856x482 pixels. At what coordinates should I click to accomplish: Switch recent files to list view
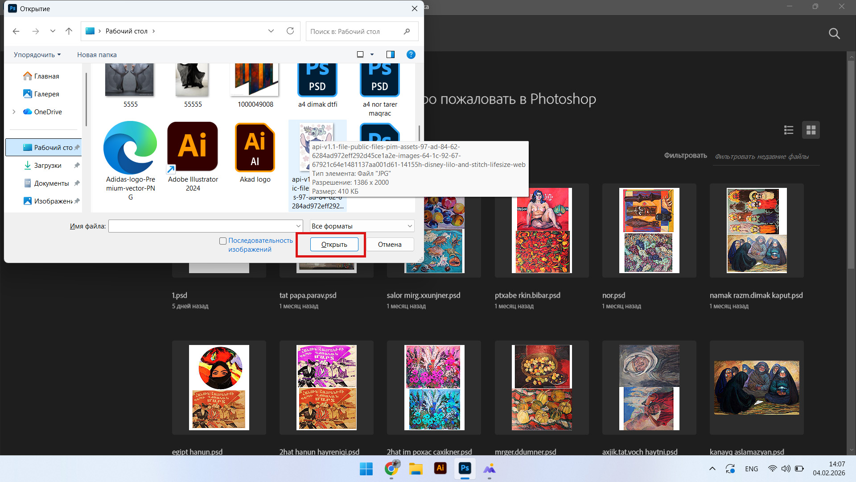point(789,130)
